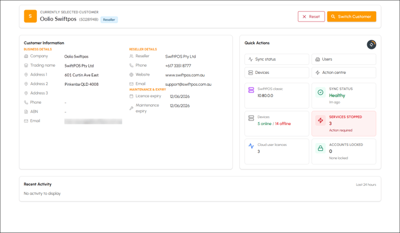This screenshot has width=400, height=233.
Task: Click the Action required text
Action: tap(340, 131)
